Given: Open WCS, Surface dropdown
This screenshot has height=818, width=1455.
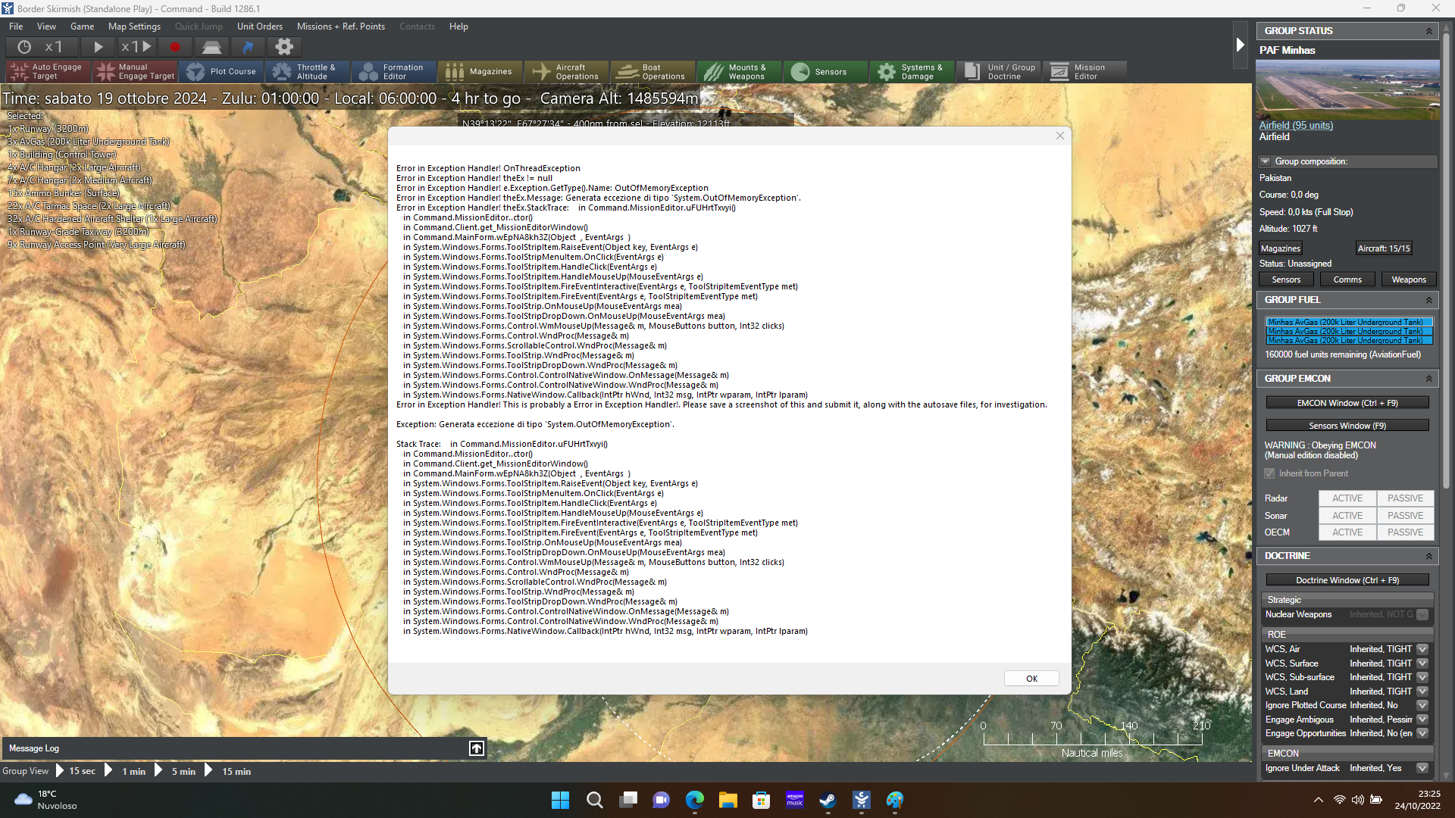Looking at the screenshot, I should [1422, 663].
